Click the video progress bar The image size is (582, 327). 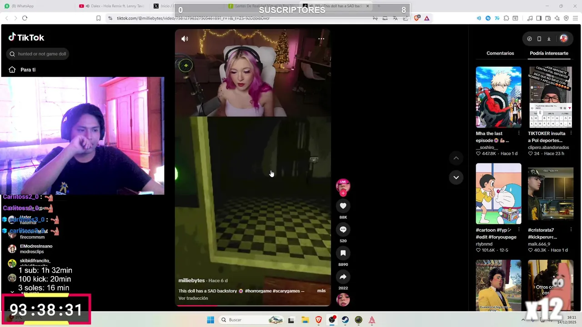[x=253, y=306]
